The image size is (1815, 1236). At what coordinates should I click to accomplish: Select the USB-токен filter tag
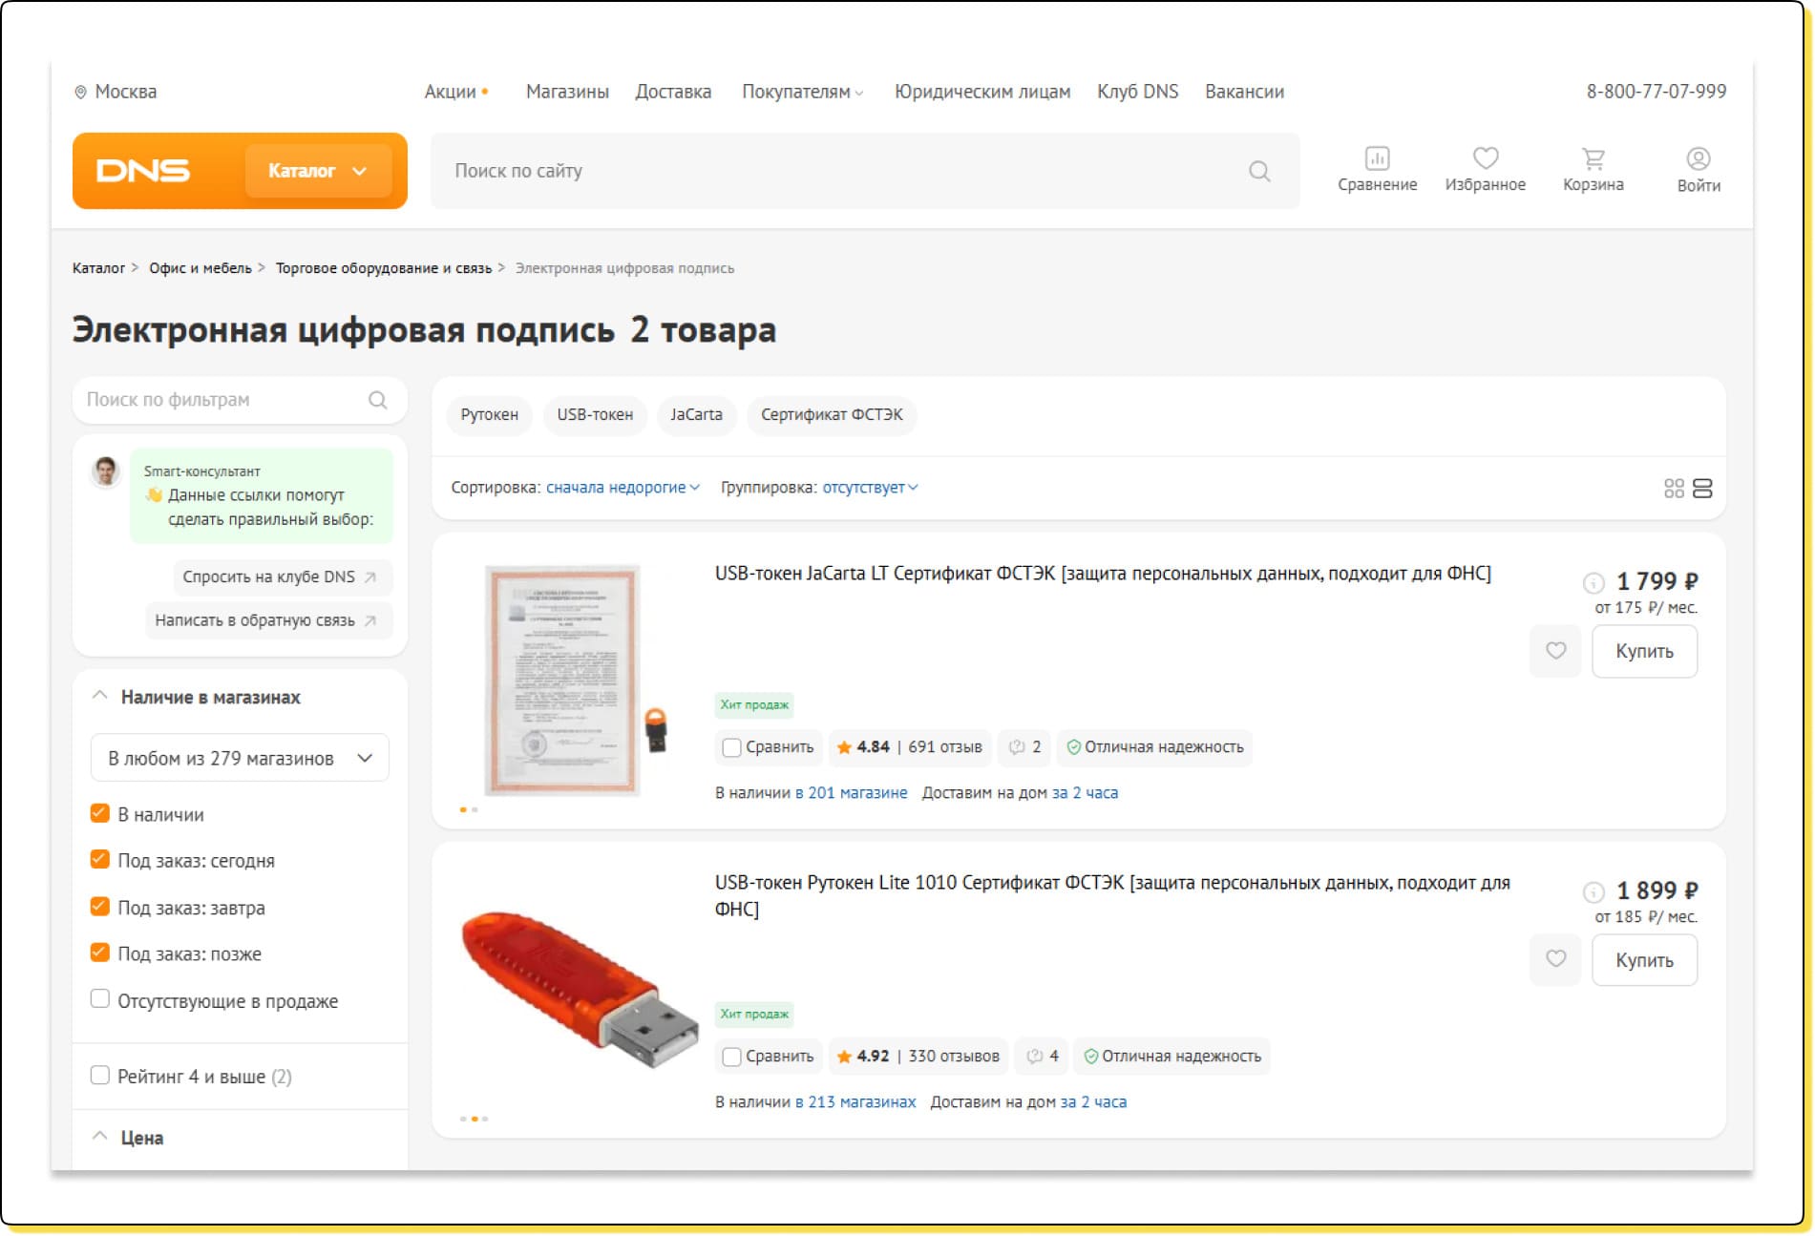(x=595, y=415)
